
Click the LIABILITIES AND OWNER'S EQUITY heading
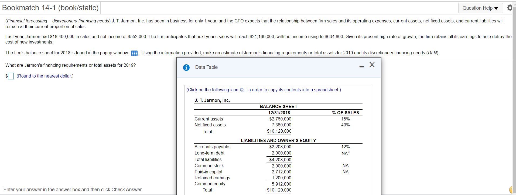point(278,140)
